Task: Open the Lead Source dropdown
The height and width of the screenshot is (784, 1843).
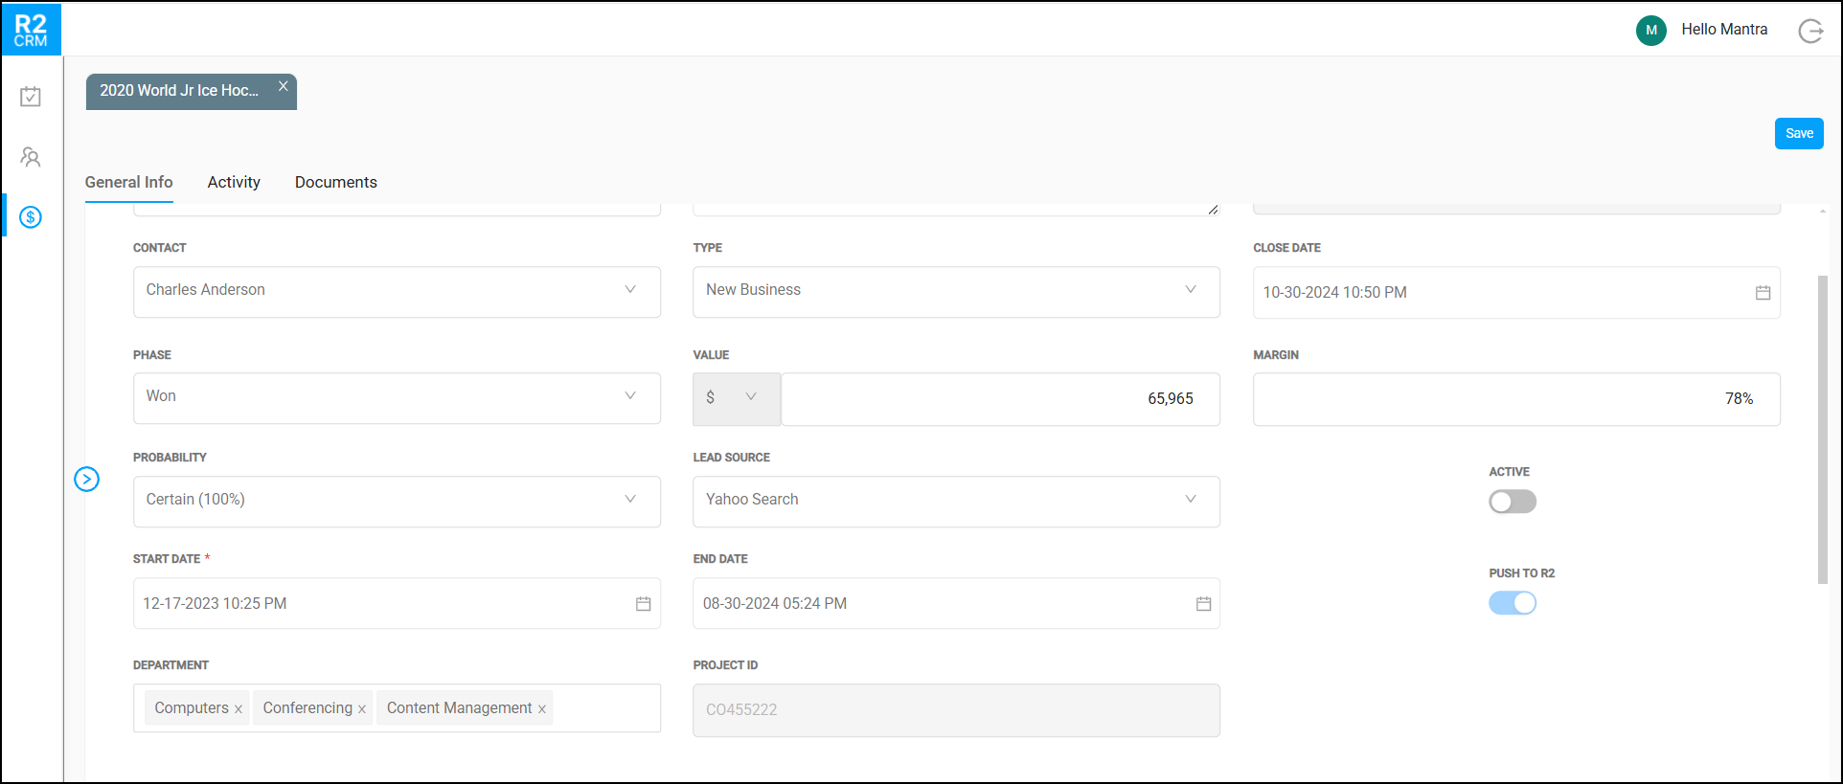Action: [956, 501]
